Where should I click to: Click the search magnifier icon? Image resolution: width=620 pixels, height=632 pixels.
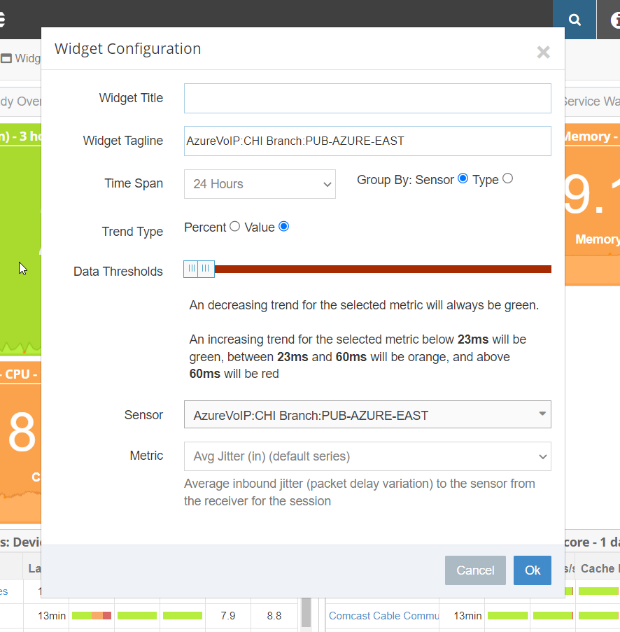pyautogui.click(x=575, y=20)
